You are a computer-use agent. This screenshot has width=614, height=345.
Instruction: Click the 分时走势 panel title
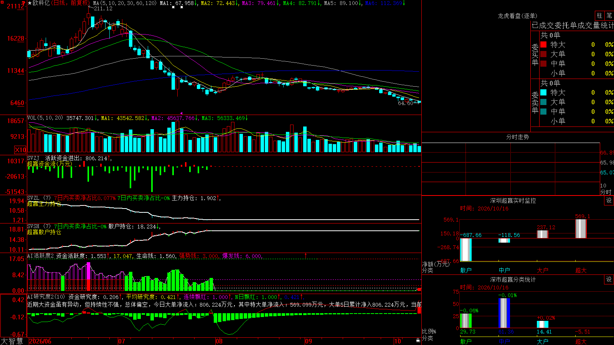517,137
